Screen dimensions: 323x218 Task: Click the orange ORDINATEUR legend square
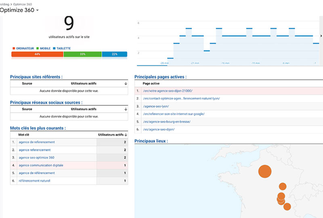click(x=13, y=48)
